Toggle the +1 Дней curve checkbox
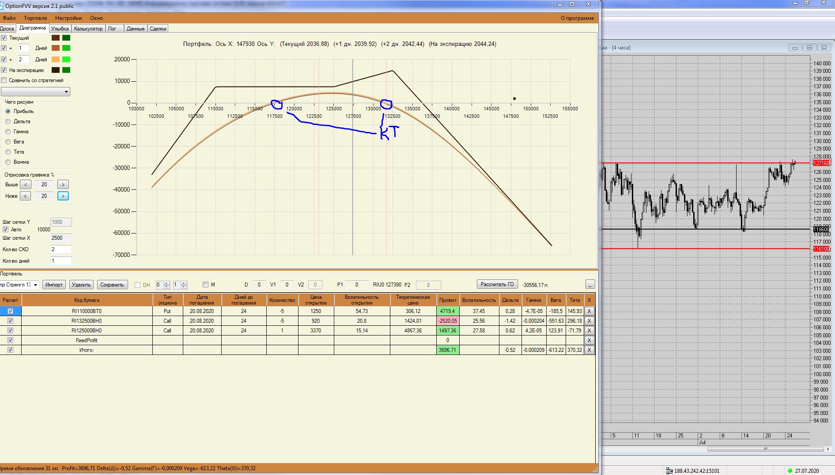The image size is (835, 475). tap(4, 48)
